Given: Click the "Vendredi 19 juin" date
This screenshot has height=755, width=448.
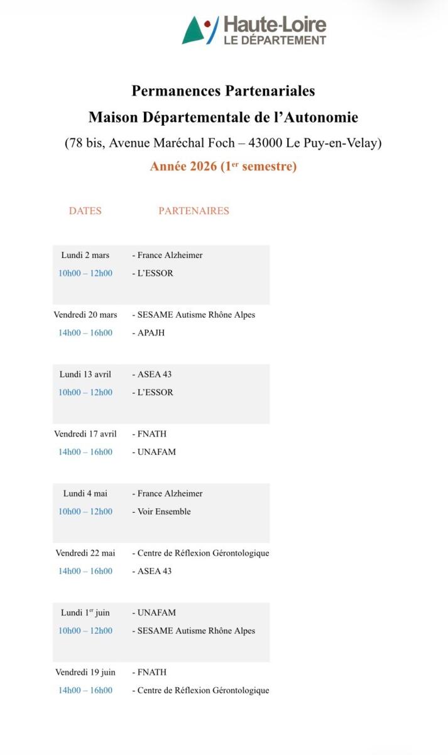Looking at the screenshot, I should point(85,672).
